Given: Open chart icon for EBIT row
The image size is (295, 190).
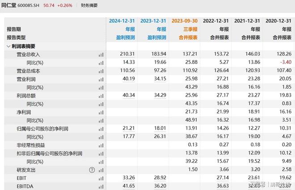Looking at the screenshot, I should click(101, 178).
